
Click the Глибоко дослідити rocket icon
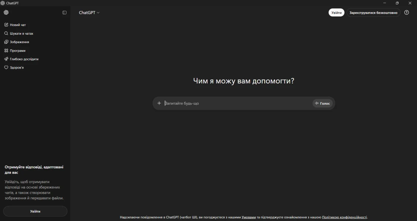6,59
